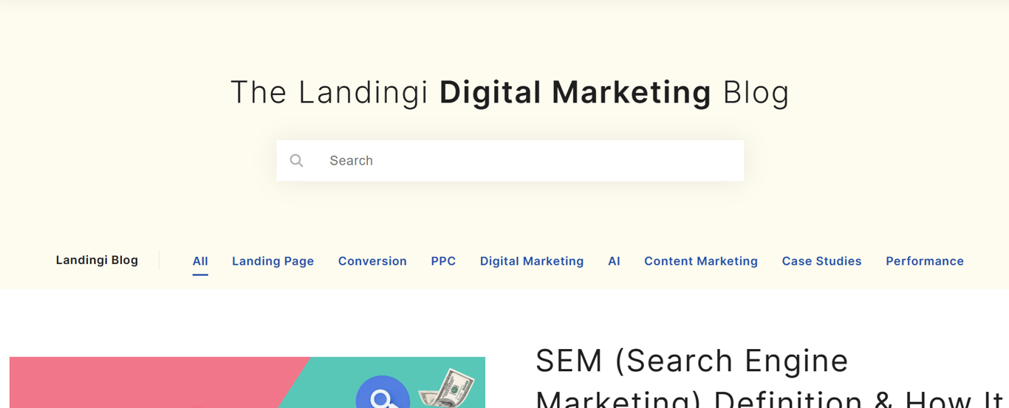Viewport: 1009px width, 408px height.
Task: Select the AI category
Action: pos(614,261)
